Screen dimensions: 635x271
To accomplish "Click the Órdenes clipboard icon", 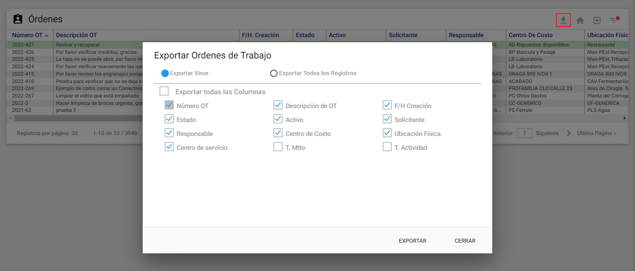I will click(18, 19).
